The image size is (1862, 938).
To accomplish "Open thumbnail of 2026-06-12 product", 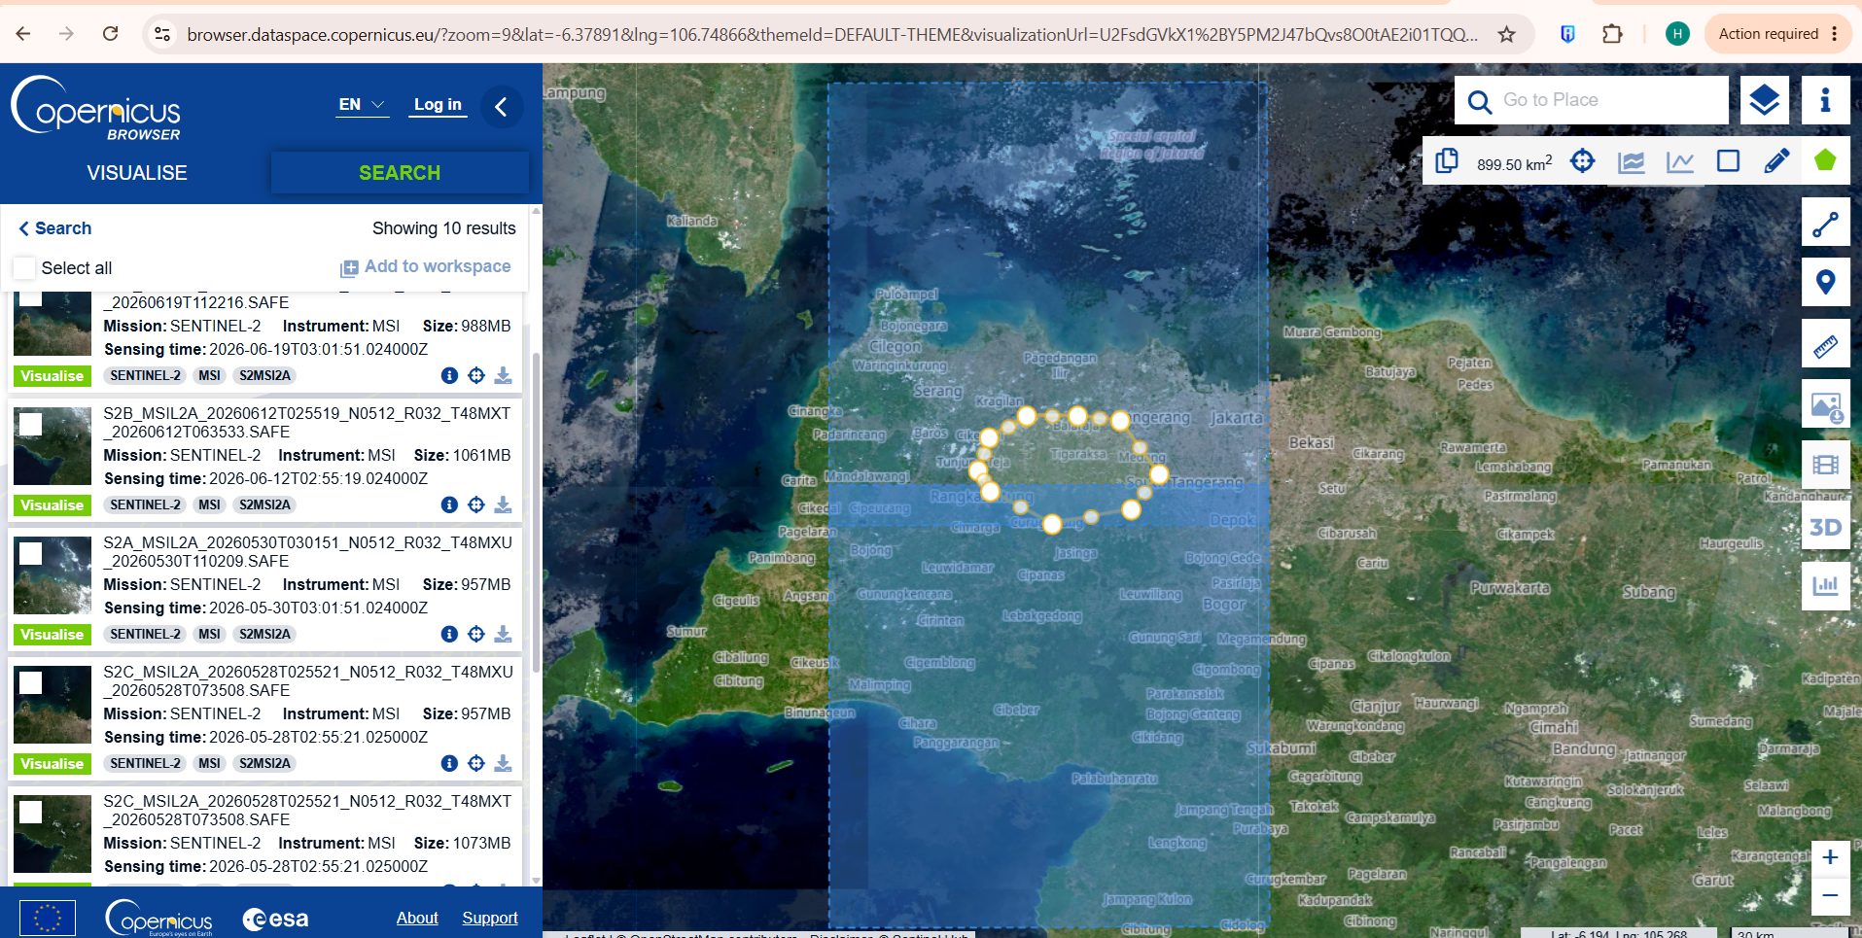I will tap(53, 446).
